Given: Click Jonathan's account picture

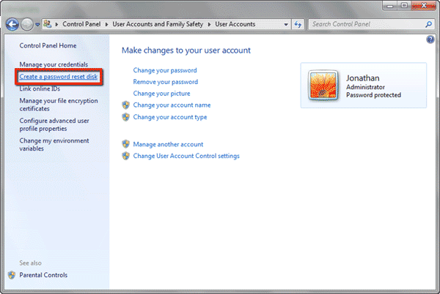Looking at the screenshot, I should click(323, 86).
